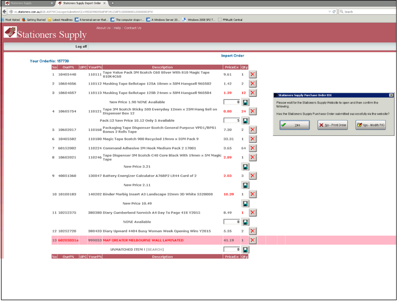397x301 pixels.
Task: Open the About Us page
Action: point(103,28)
